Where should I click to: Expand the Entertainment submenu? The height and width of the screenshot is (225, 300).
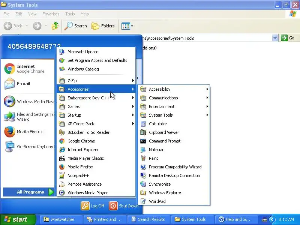(174, 106)
